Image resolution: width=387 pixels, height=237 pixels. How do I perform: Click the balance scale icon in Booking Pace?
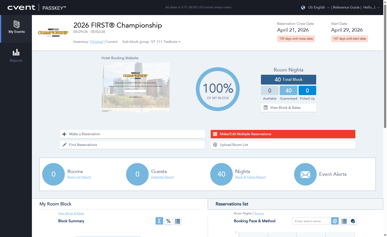click(335, 221)
